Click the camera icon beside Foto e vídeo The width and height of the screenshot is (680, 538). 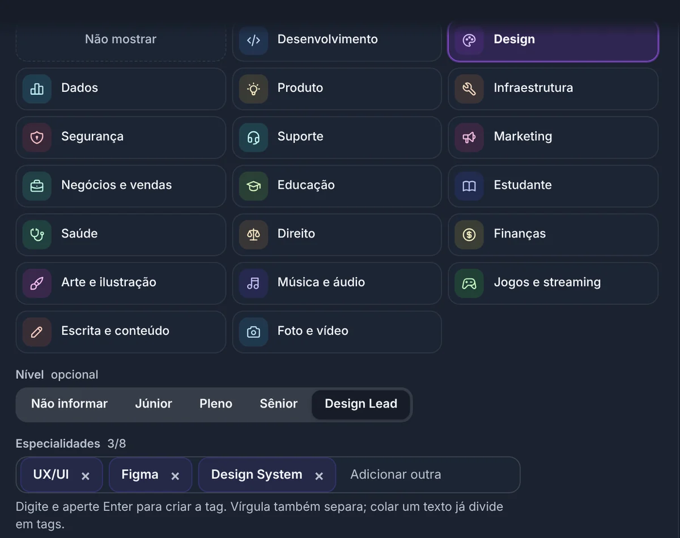[x=253, y=332]
